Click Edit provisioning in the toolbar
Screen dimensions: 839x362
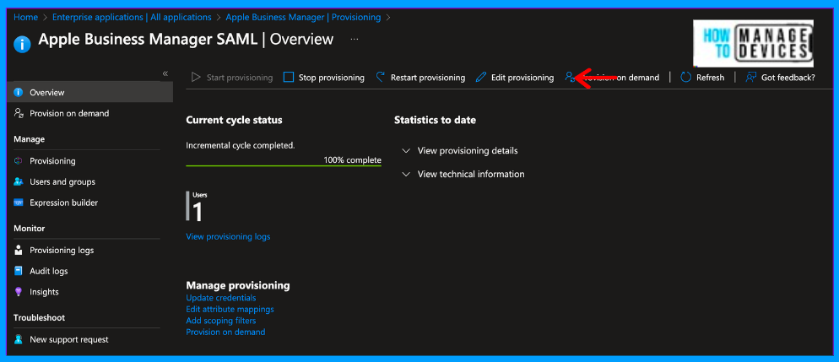pyautogui.click(x=515, y=78)
